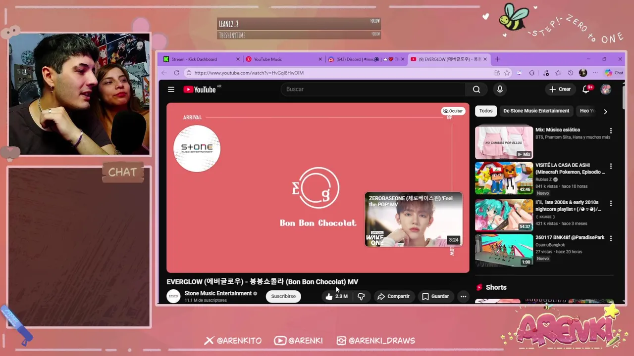The width and height of the screenshot is (634, 356).
Task: Open the browser history clock icon
Action: 570,73
